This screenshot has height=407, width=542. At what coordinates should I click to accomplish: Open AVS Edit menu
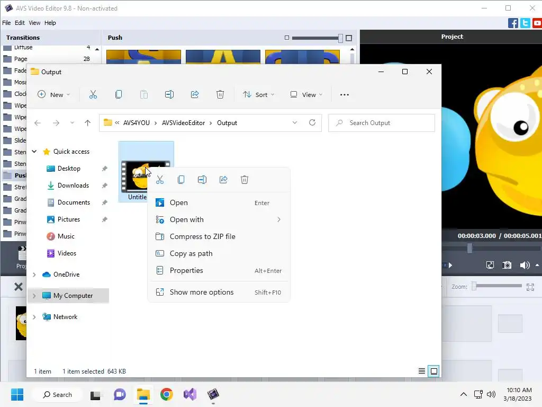point(20,23)
